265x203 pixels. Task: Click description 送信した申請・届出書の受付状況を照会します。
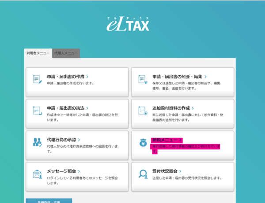click(x=187, y=178)
